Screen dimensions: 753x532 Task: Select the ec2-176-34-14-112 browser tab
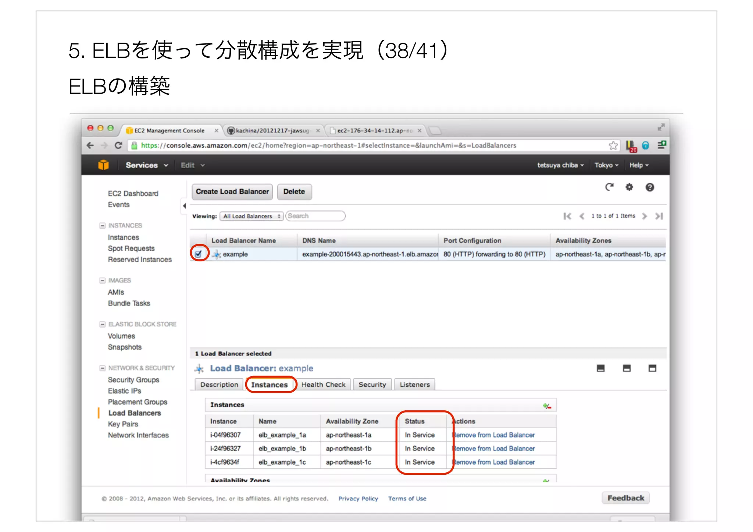(375, 131)
